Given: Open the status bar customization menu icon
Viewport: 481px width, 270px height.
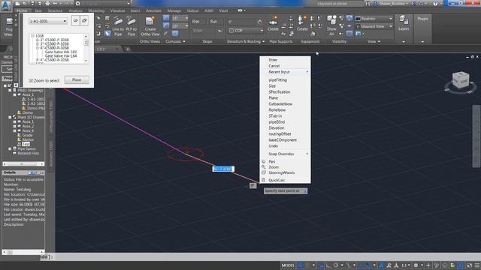Looking at the screenshot, I should (x=477, y=265).
